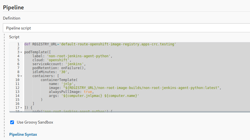This screenshot has width=250, height=140.
Task: Fold the code block at line 17
Action: (x=21, y=108)
